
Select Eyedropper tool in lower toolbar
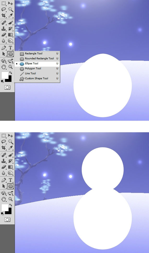(11, 148)
